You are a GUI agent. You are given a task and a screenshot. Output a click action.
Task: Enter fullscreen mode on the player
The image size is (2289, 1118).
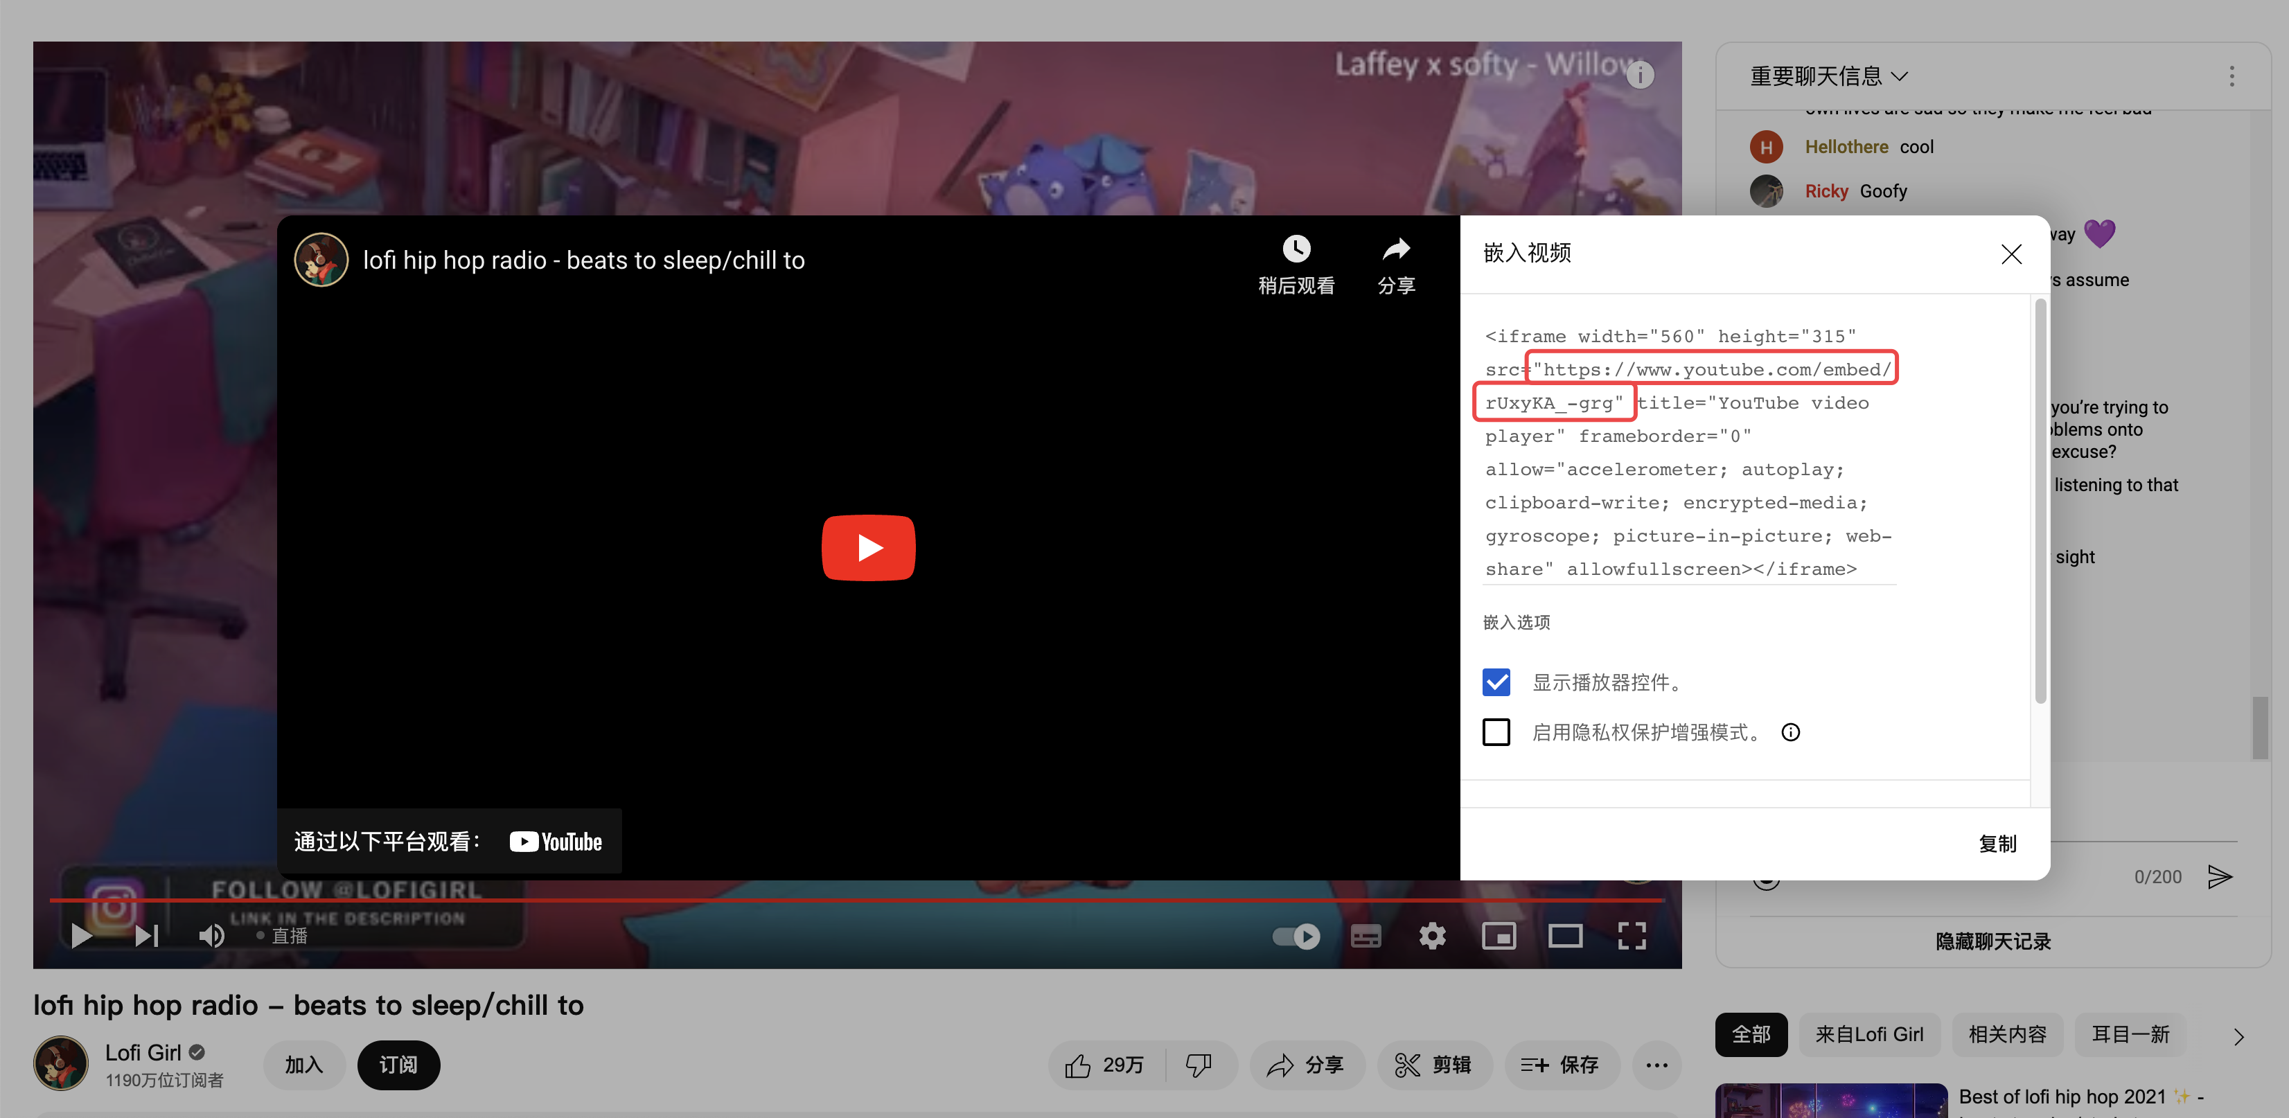pos(1632,936)
